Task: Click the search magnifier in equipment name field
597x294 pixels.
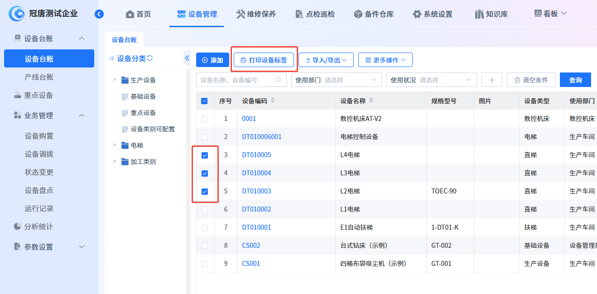Action: (279, 80)
